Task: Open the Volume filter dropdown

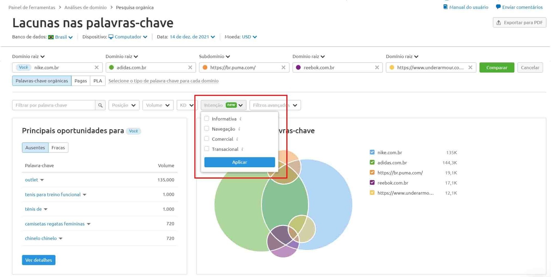Action: (158, 105)
